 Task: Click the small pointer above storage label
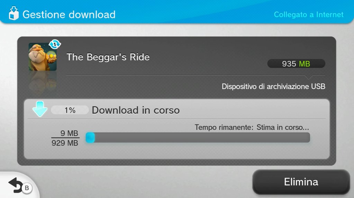pyautogui.click(x=309, y=77)
